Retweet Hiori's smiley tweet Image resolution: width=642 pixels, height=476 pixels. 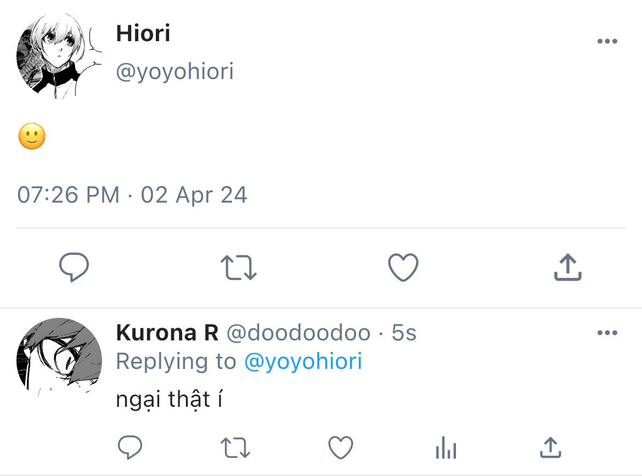(238, 268)
